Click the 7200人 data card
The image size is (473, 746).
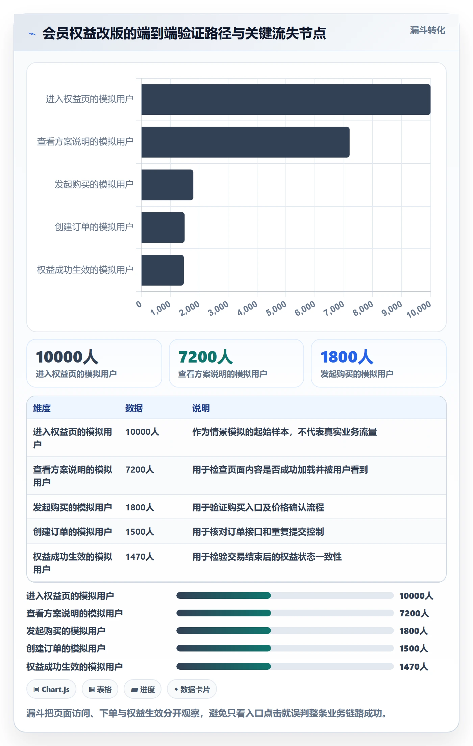click(236, 363)
